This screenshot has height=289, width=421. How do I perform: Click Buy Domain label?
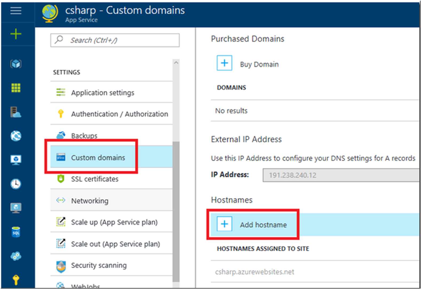(259, 64)
